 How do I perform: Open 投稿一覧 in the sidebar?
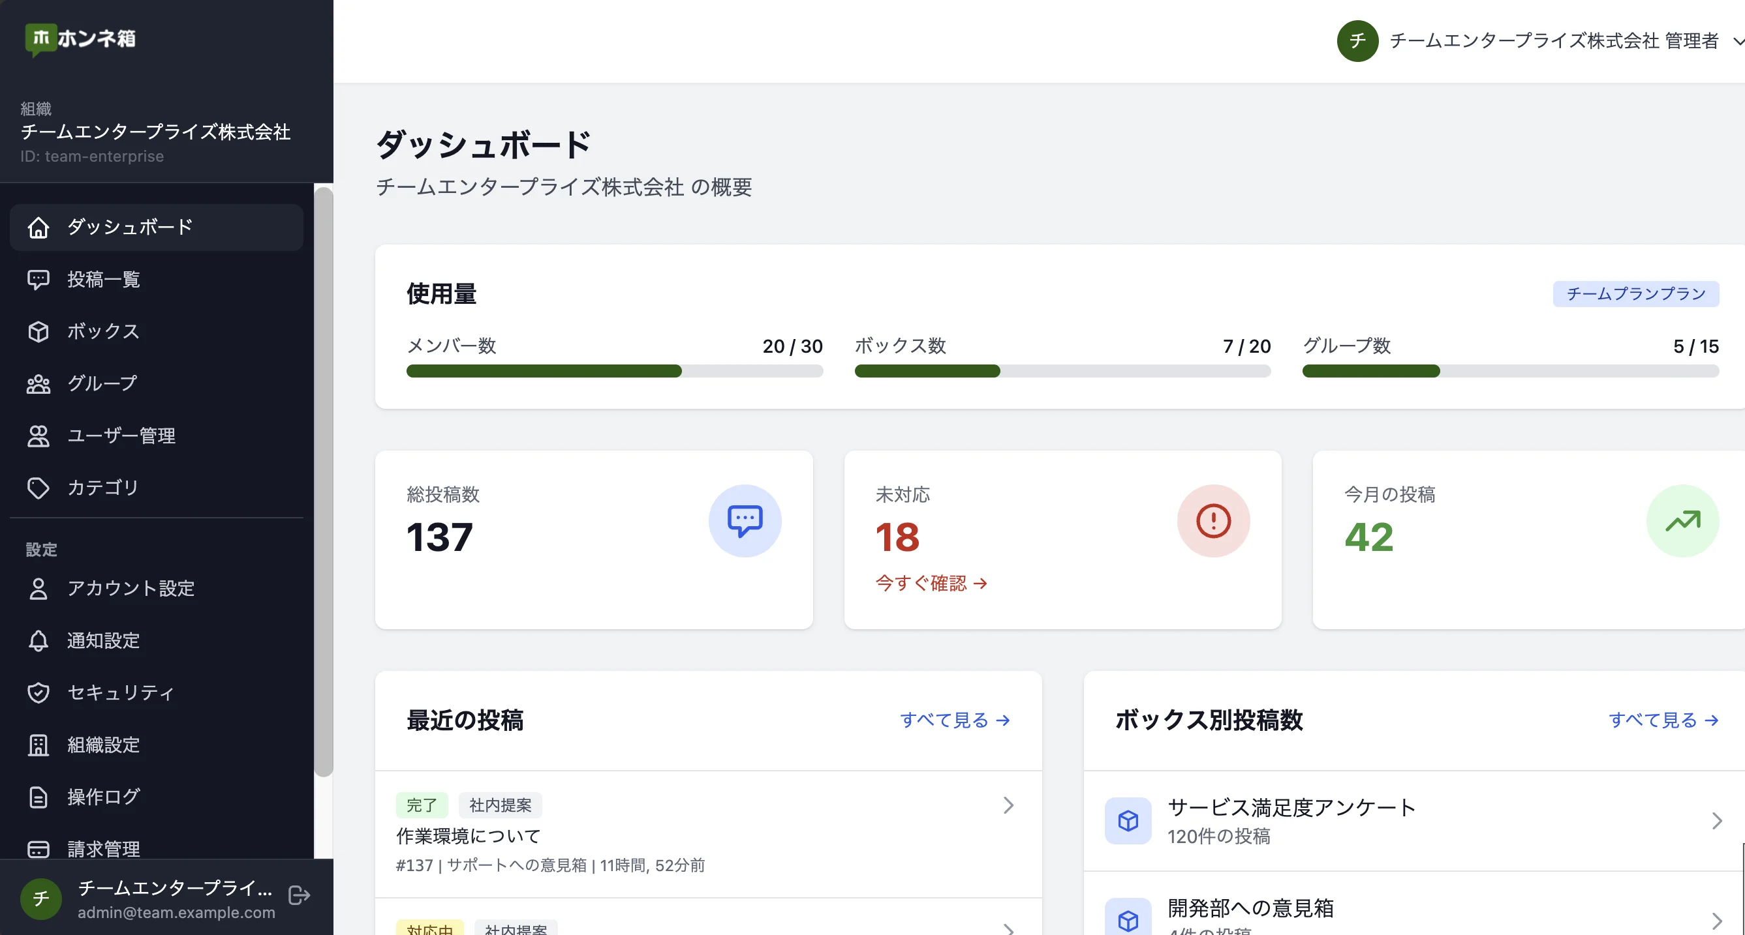(103, 279)
